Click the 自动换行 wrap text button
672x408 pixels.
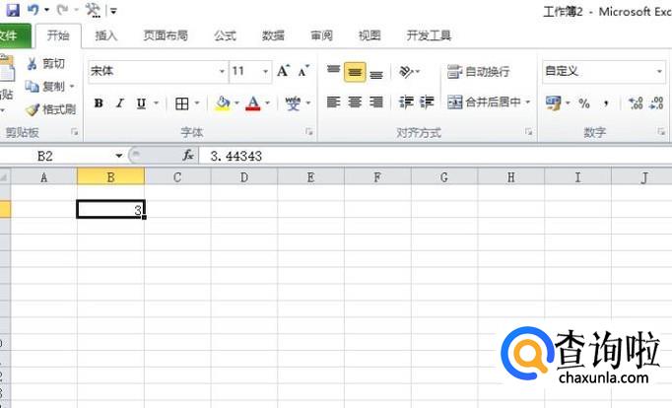(479, 72)
